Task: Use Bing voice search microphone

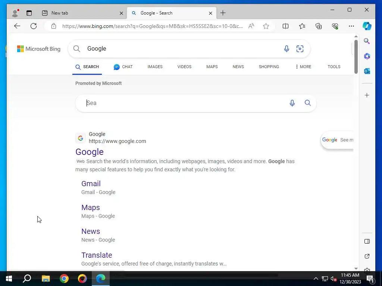Action: [286, 49]
